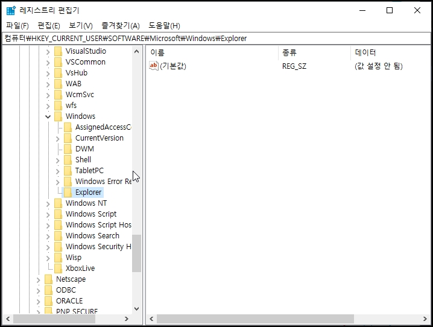Screen dimensions: 433x327
Task: Click the registry path address bar
Action: [x=216, y=39]
